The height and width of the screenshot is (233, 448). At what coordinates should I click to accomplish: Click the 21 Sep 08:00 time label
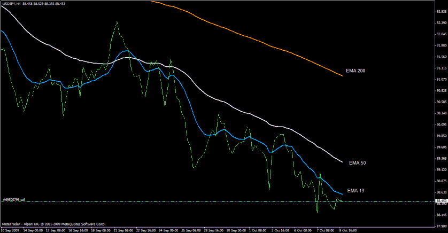point(122,230)
